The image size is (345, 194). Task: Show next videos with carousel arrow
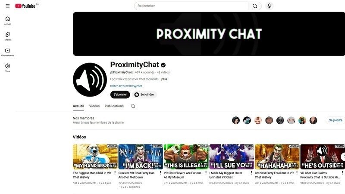pyautogui.click(x=343, y=157)
